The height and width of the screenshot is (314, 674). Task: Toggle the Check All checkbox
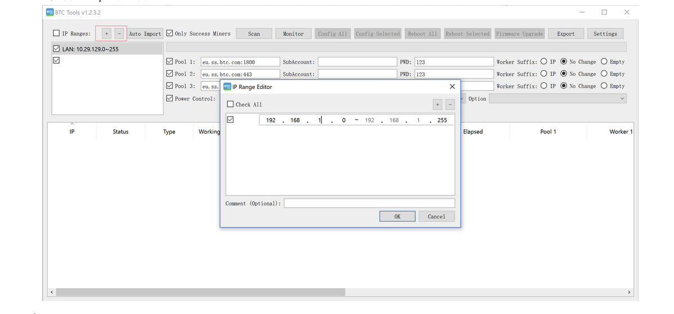pos(230,104)
